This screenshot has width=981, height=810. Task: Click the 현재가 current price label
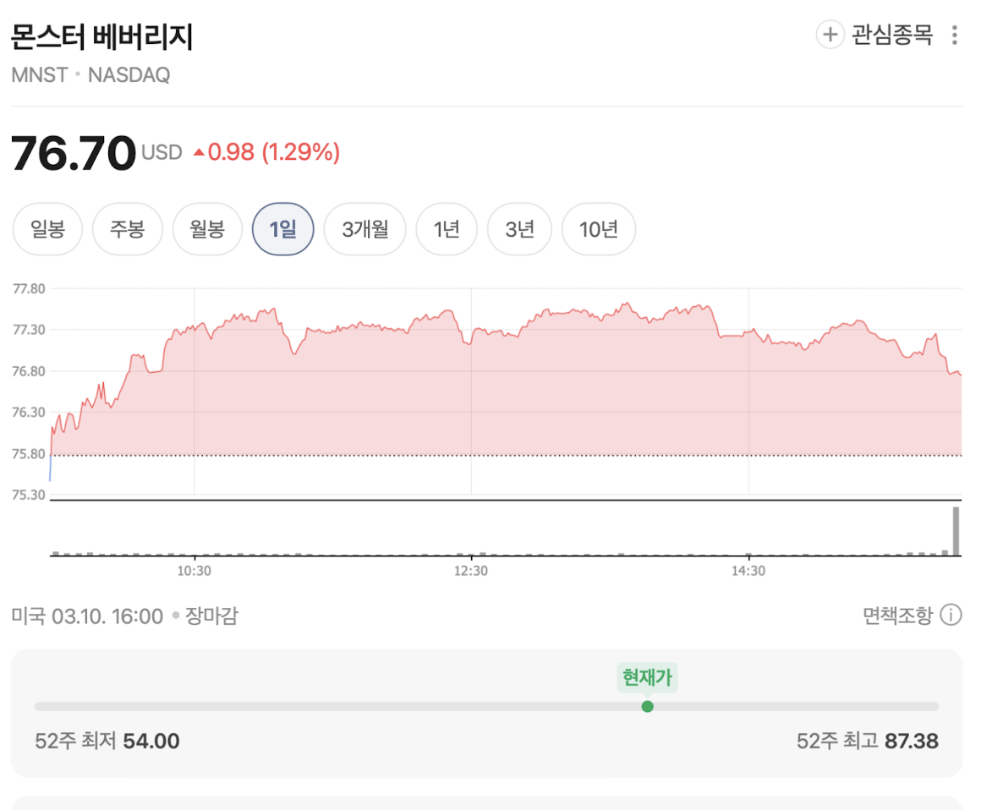[x=648, y=677]
